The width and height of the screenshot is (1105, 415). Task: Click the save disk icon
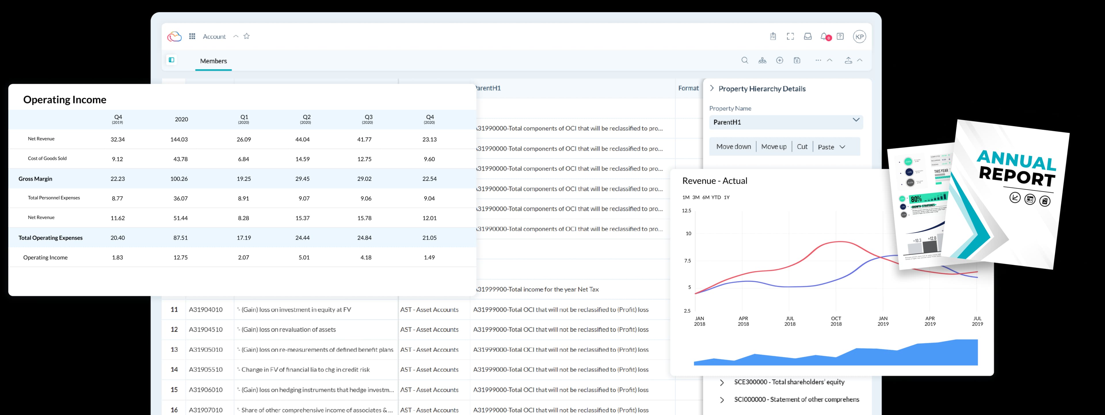coord(797,60)
